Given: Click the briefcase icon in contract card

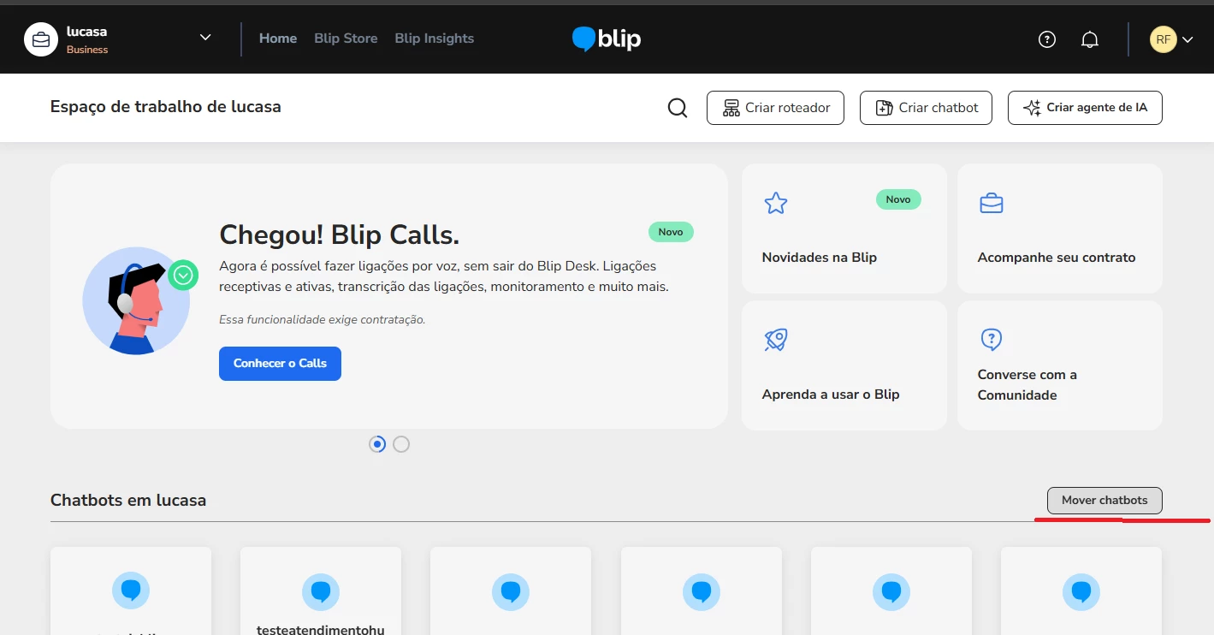Looking at the screenshot, I should coord(992,204).
